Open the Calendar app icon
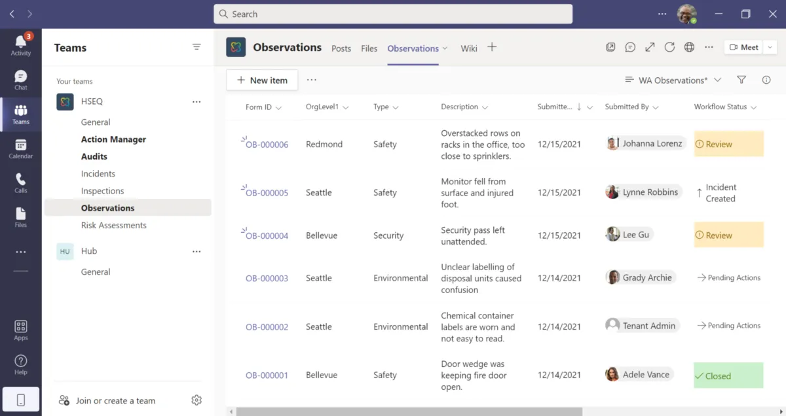The width and height of the screenshot is (786, 416). point(20,148)
